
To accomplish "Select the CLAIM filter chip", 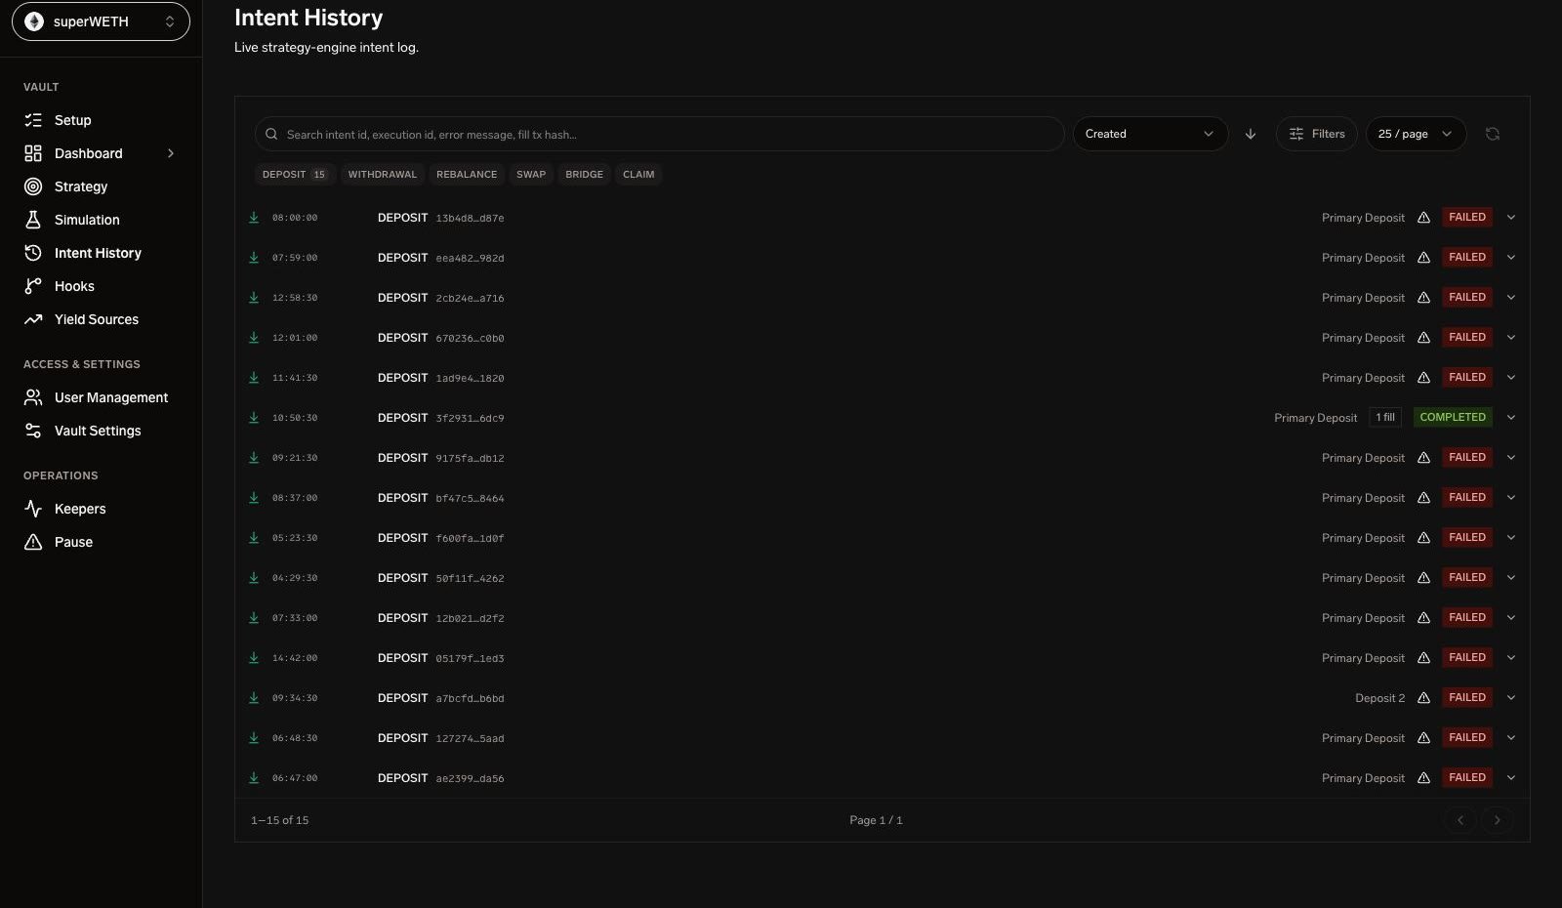I will coord(638,175).
